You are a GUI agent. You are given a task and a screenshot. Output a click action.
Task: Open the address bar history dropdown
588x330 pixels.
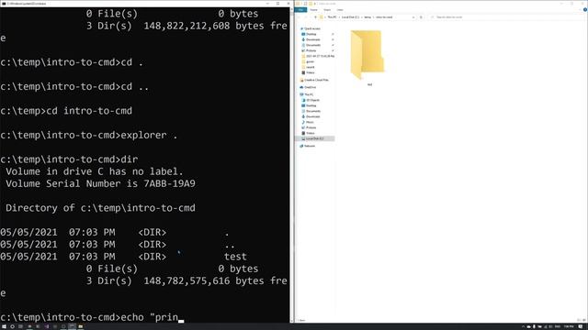click(413, 17)
